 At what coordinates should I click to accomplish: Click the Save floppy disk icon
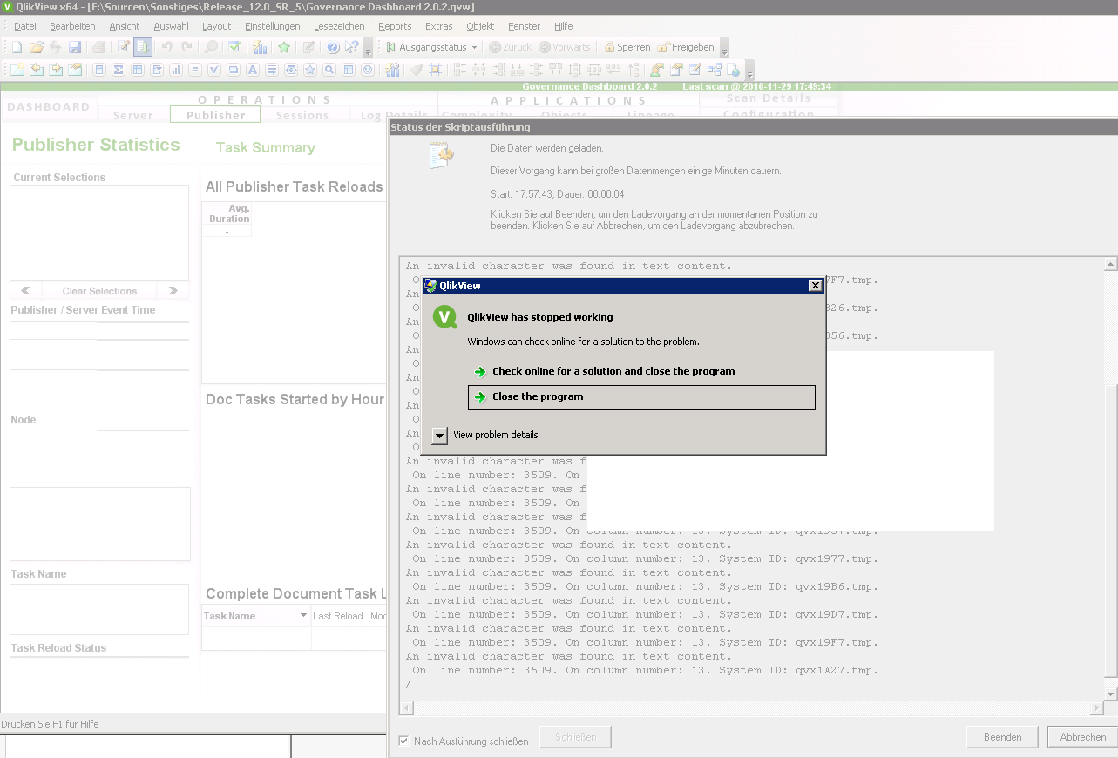75,47
